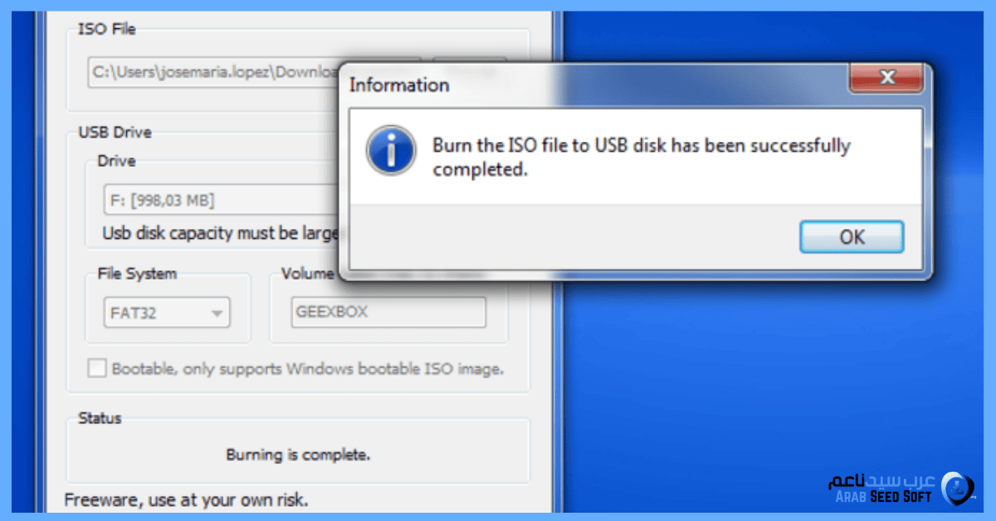This screenshot has height=521, width=996.
Task: Open the Drive F: [998,03 MB] dropdown
Action: (216, 200)
